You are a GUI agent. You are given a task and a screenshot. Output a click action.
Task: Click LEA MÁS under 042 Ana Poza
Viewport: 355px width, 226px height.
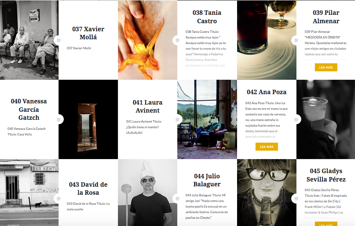[266, 147]
